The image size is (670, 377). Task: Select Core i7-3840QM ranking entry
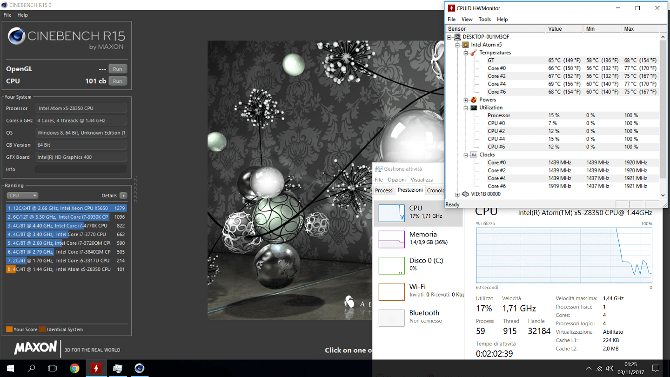click(67, 252)
